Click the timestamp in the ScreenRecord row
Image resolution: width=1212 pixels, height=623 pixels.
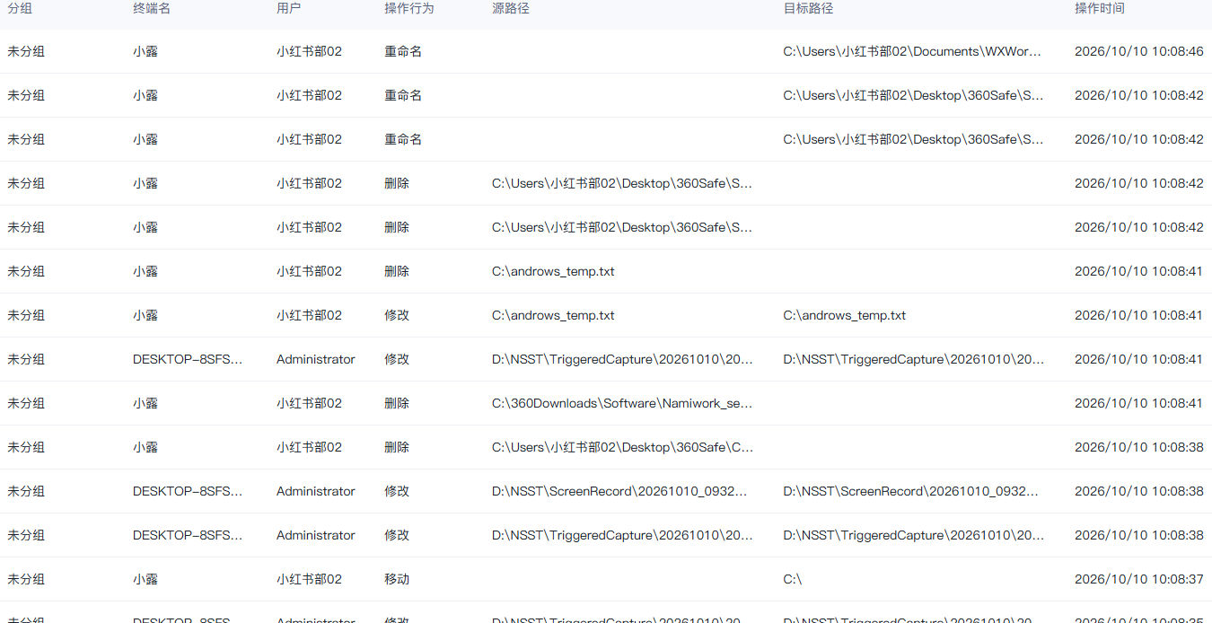pos(1138,491)
